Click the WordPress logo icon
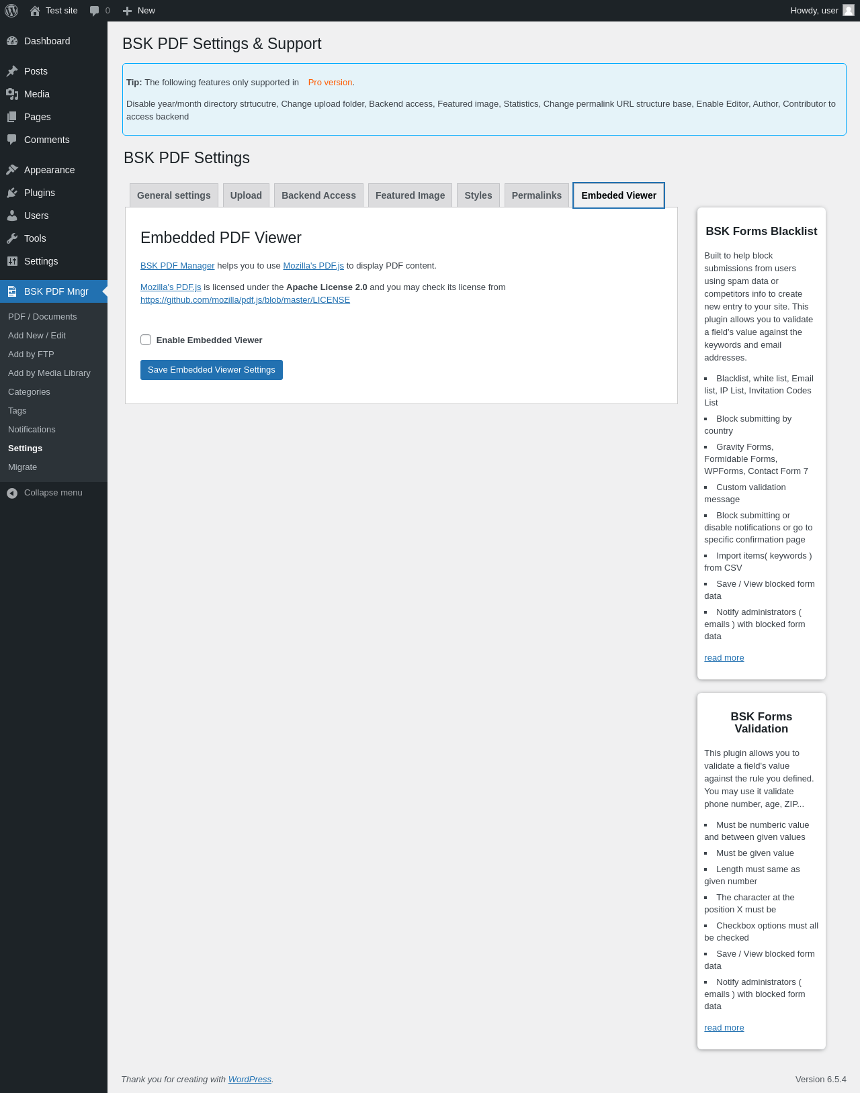860x1093 pixels. (11, 11)
